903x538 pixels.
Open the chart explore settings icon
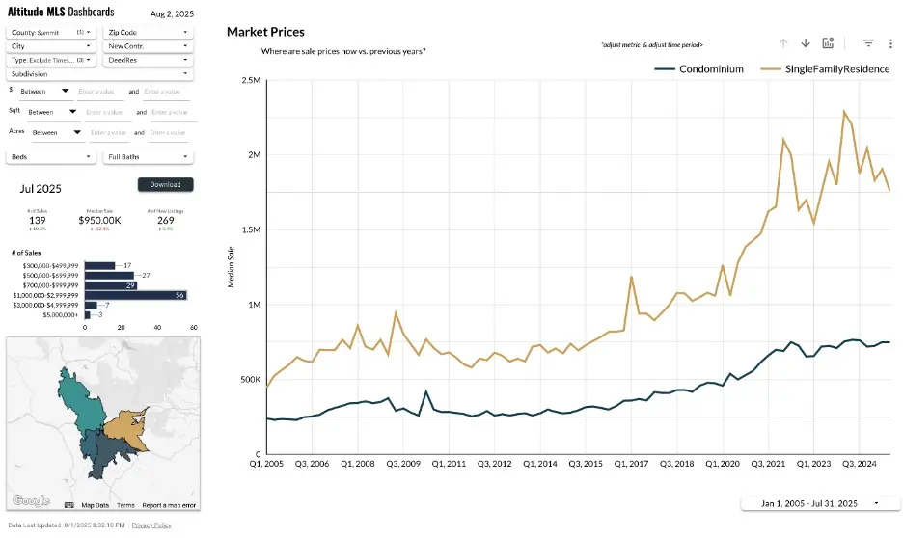[828, 43]
